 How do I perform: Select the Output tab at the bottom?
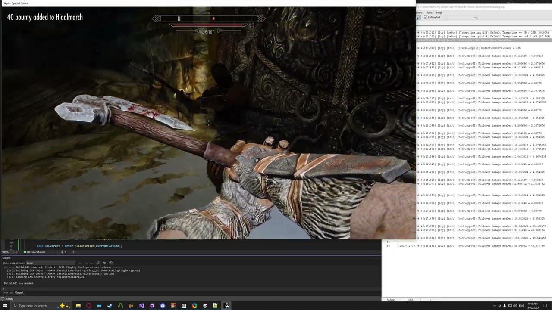coord(19,292)
